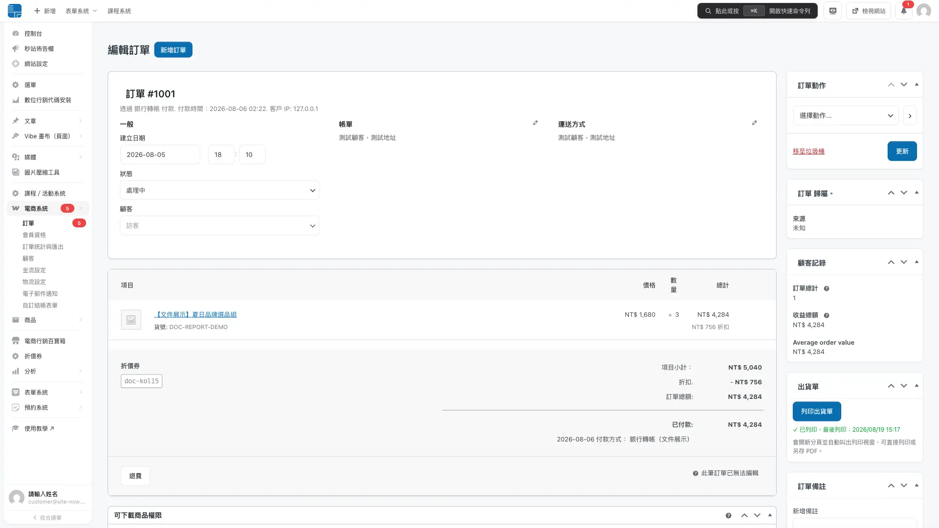Click the 建立日期 date field
Viewport: 939px width, 528px height.
(x=160, y=154)
